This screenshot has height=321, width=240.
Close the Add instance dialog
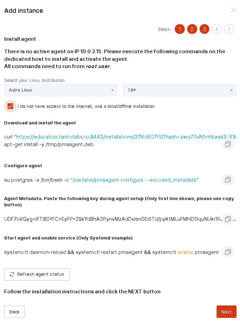coord(233,10)
